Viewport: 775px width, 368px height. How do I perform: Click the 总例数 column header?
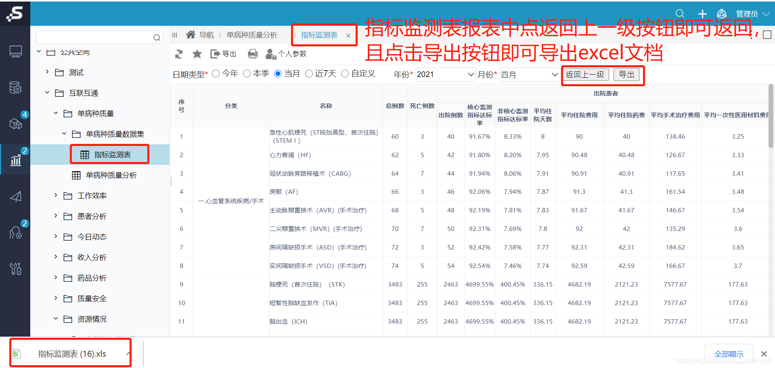tap(395, 106)
